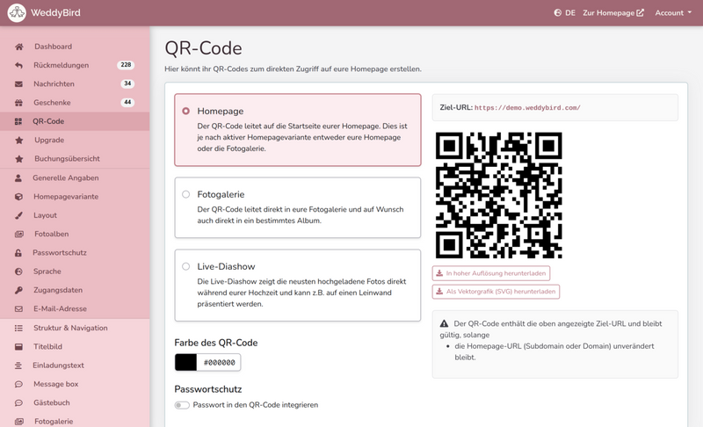Click the Sprache globe icon in sidebar

18,271
